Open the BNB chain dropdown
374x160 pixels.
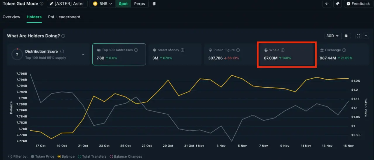pyautogui.click(x=103, y=4)
